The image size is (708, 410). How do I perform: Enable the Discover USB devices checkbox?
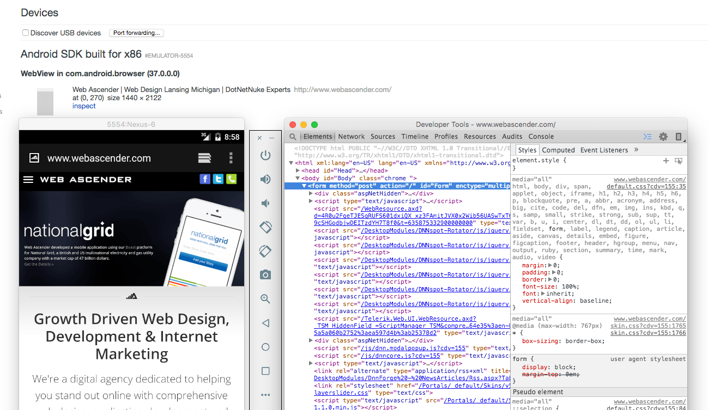[25, 32]
